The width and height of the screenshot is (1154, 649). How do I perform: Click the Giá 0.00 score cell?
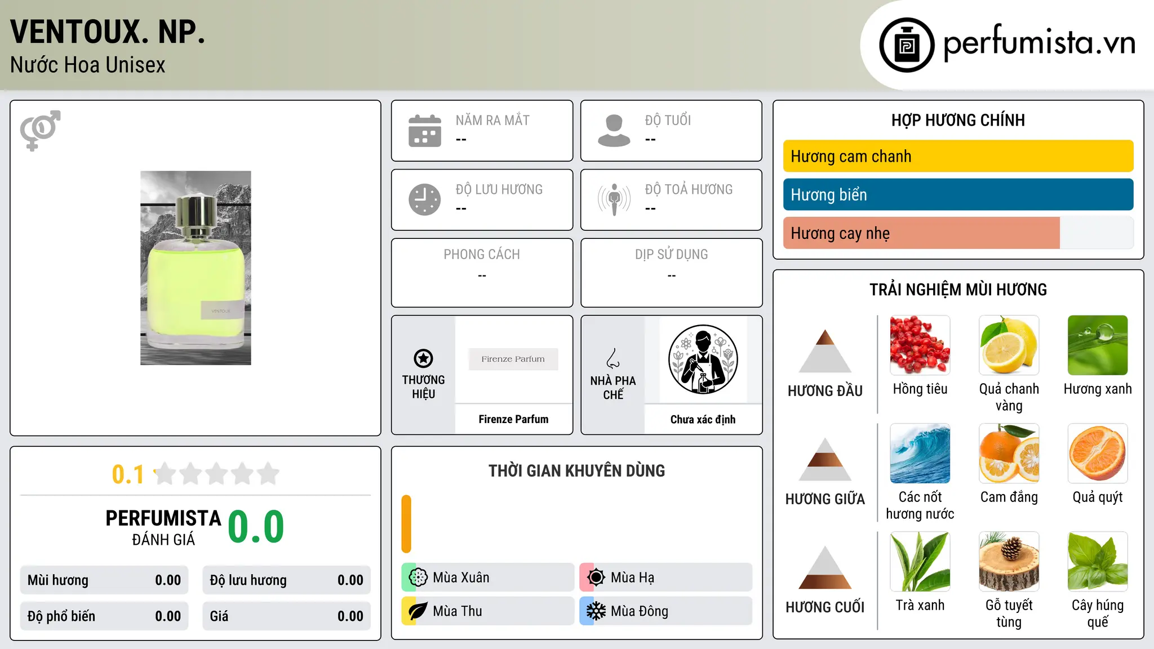coord(287,616)
